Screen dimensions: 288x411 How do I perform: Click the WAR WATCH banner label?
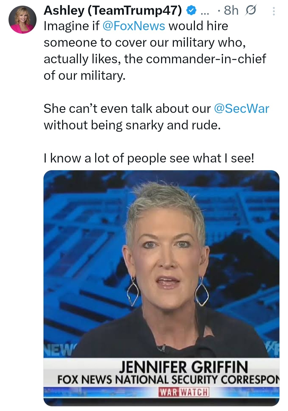point(183,392)
